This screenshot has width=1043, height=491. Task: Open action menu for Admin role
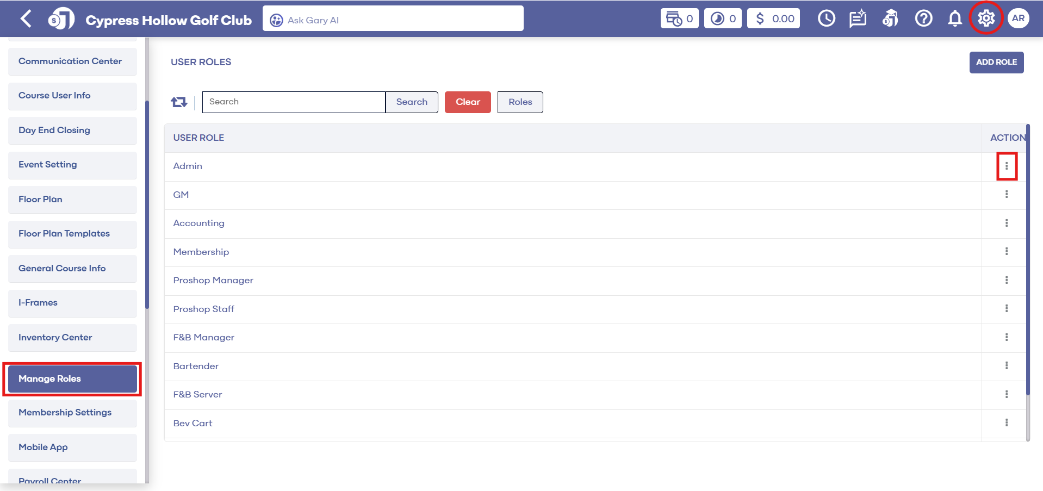(1006, 166)
